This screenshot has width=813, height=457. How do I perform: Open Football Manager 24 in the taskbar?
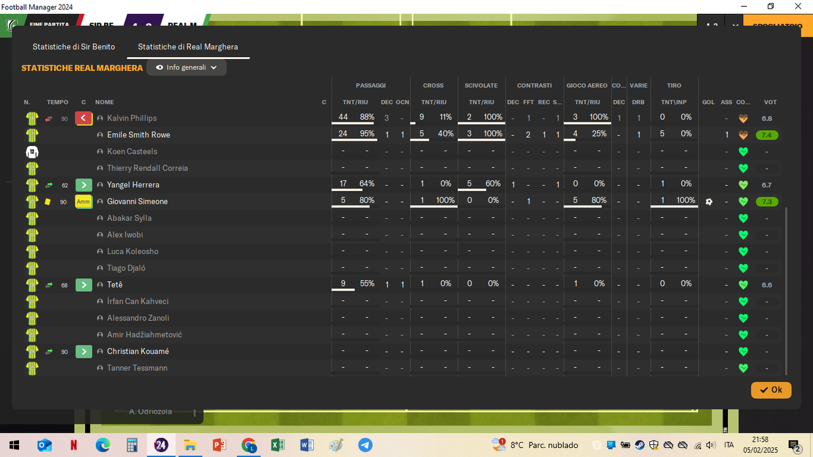(x=161, y=445)
